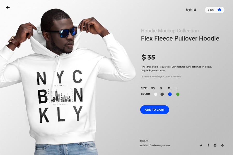Choose the dark gray color swatch

point(162,94)
